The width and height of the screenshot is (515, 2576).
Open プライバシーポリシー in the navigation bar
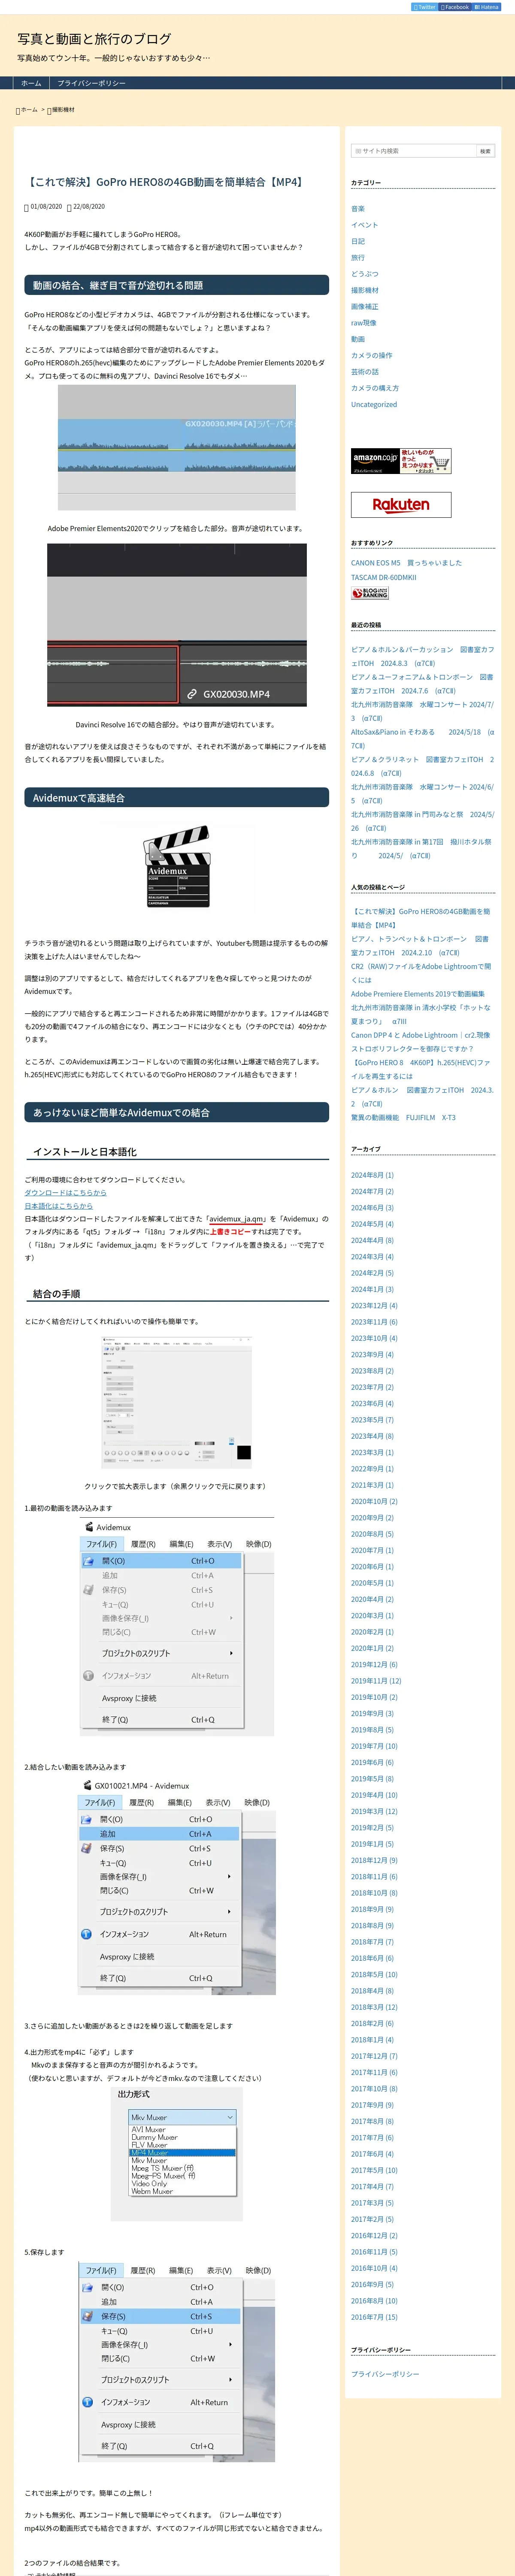point(91,83)
